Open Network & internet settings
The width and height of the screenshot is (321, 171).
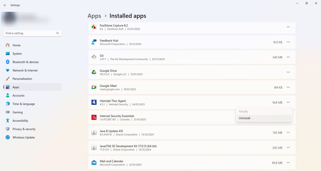pyautogui.click(x=32, y=70)
